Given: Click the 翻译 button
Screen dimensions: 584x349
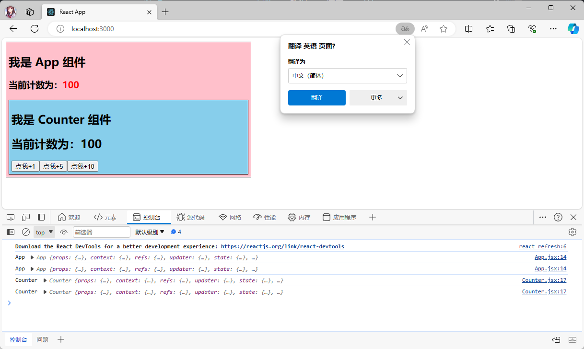Looking at the screenshot, I should [316, 98].
